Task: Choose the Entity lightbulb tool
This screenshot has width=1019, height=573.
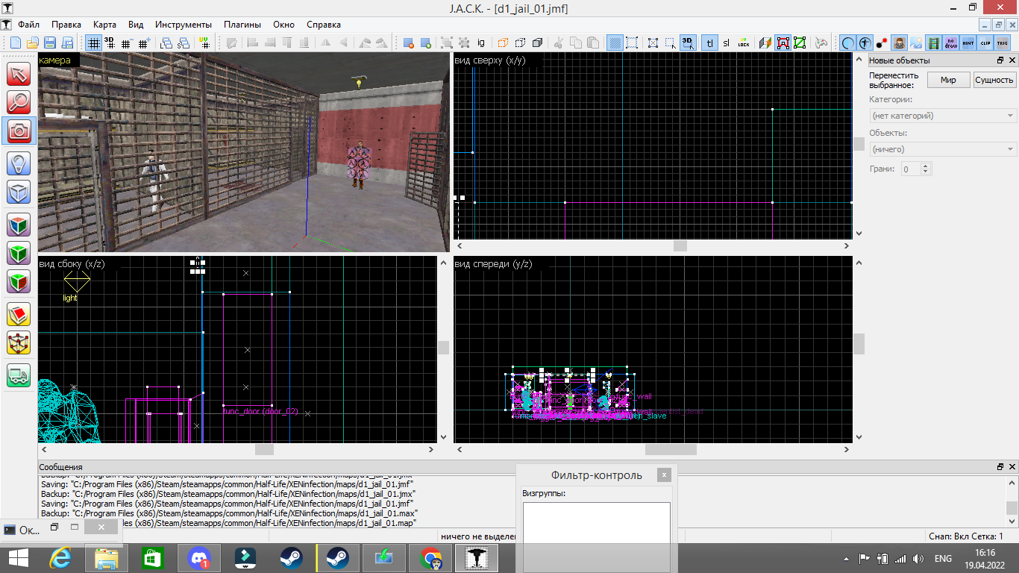Action: [19, 163]
